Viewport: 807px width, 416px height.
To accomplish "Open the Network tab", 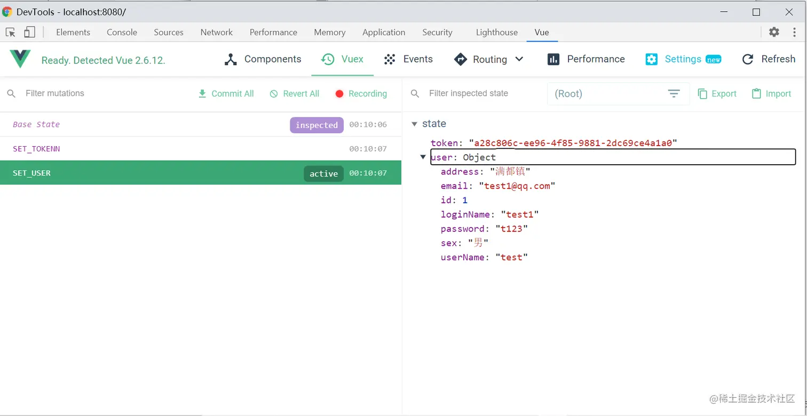I will click(217, 32).
